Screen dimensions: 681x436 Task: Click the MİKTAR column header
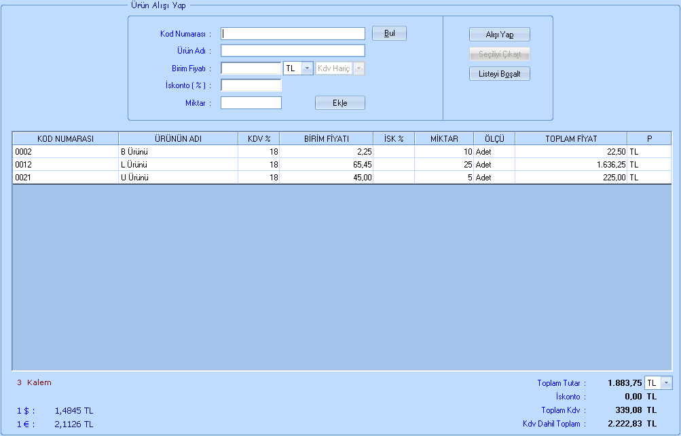click(444, 138)
